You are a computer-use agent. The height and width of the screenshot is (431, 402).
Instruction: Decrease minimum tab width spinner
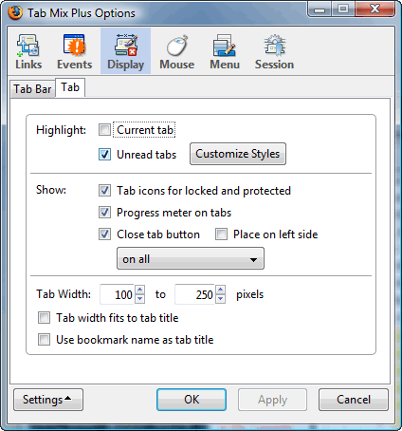tap(140, 299)
